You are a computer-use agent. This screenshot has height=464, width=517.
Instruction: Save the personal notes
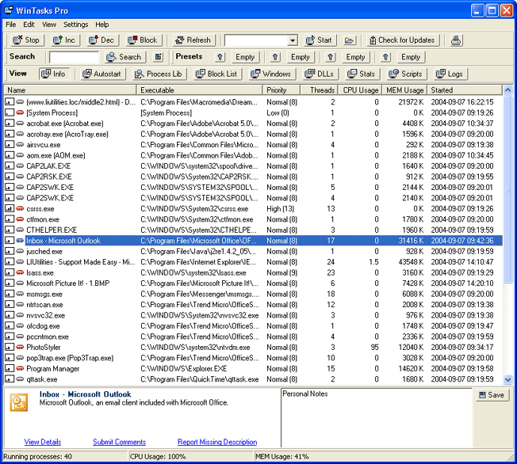491,395
